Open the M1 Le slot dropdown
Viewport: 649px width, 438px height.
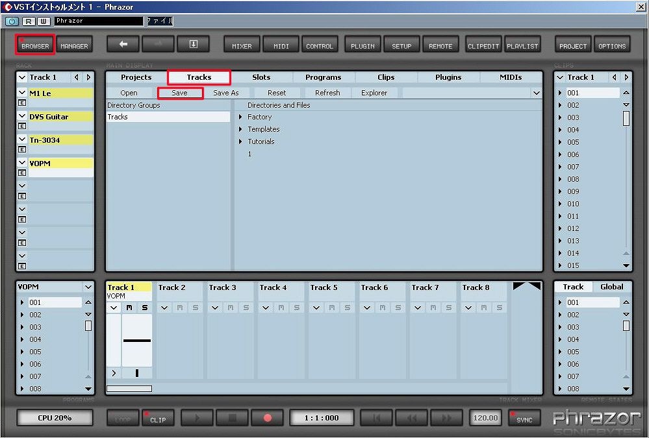coord(22,93)
